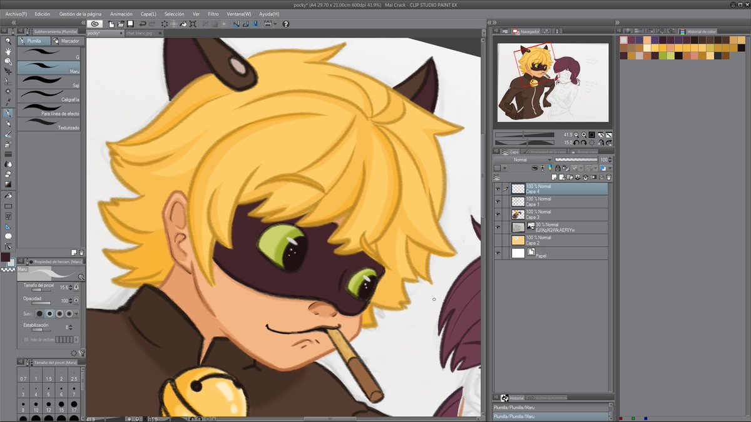Select the Hand move tool
The height and width of the screenshot is (422, 751).
pyautogui.click(x=8, y=51)
